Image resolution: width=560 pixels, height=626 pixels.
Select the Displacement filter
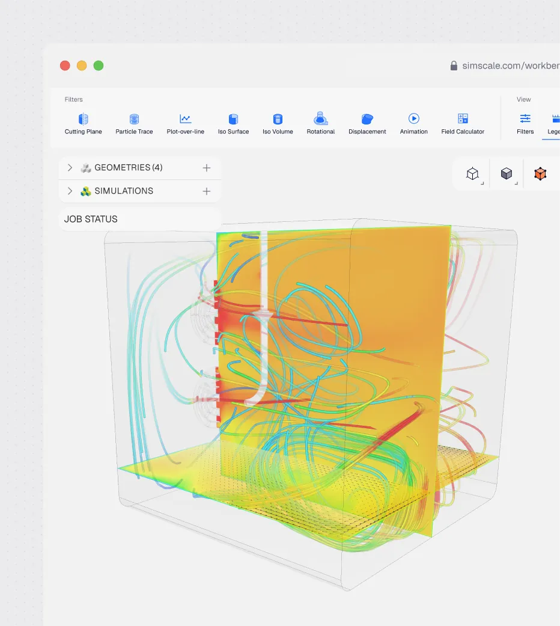point(367,124)
